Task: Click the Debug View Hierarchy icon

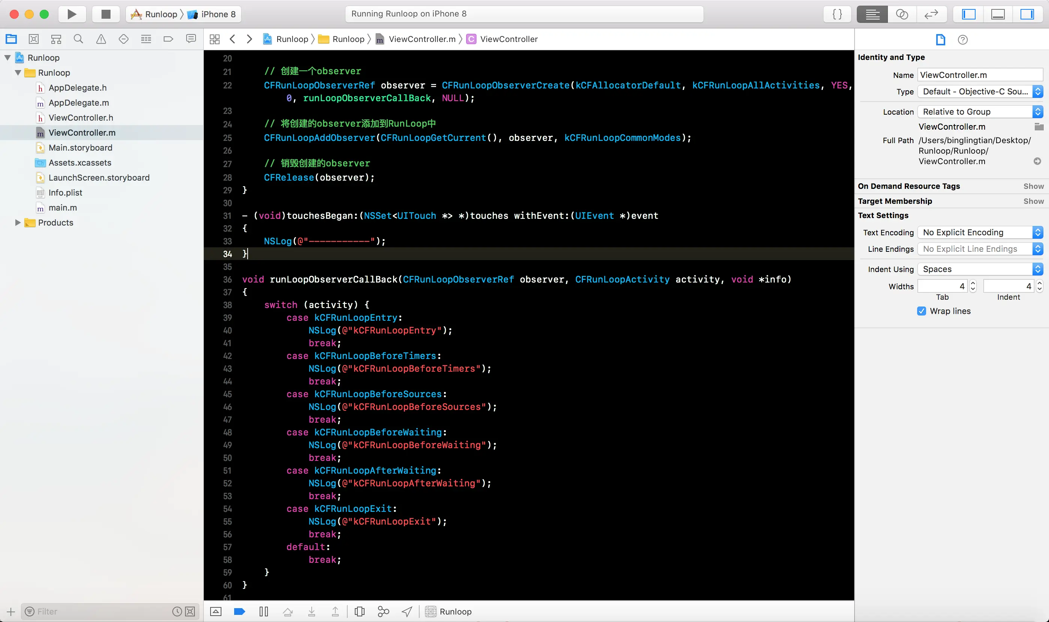Action: pos(359,611)
